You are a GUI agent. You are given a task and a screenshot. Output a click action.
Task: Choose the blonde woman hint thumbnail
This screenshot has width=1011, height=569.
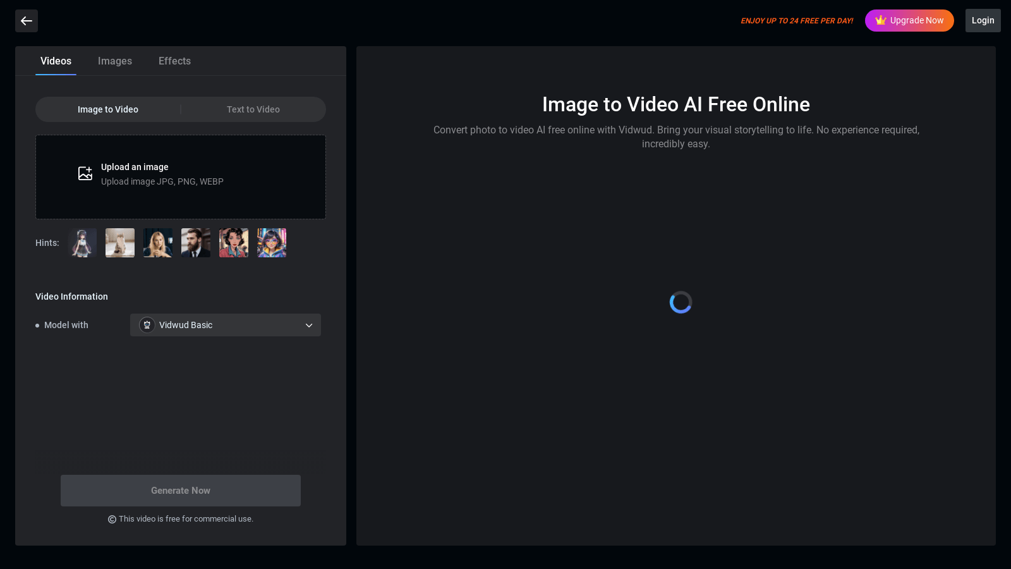pyautogui.click(x=158, y=243)
